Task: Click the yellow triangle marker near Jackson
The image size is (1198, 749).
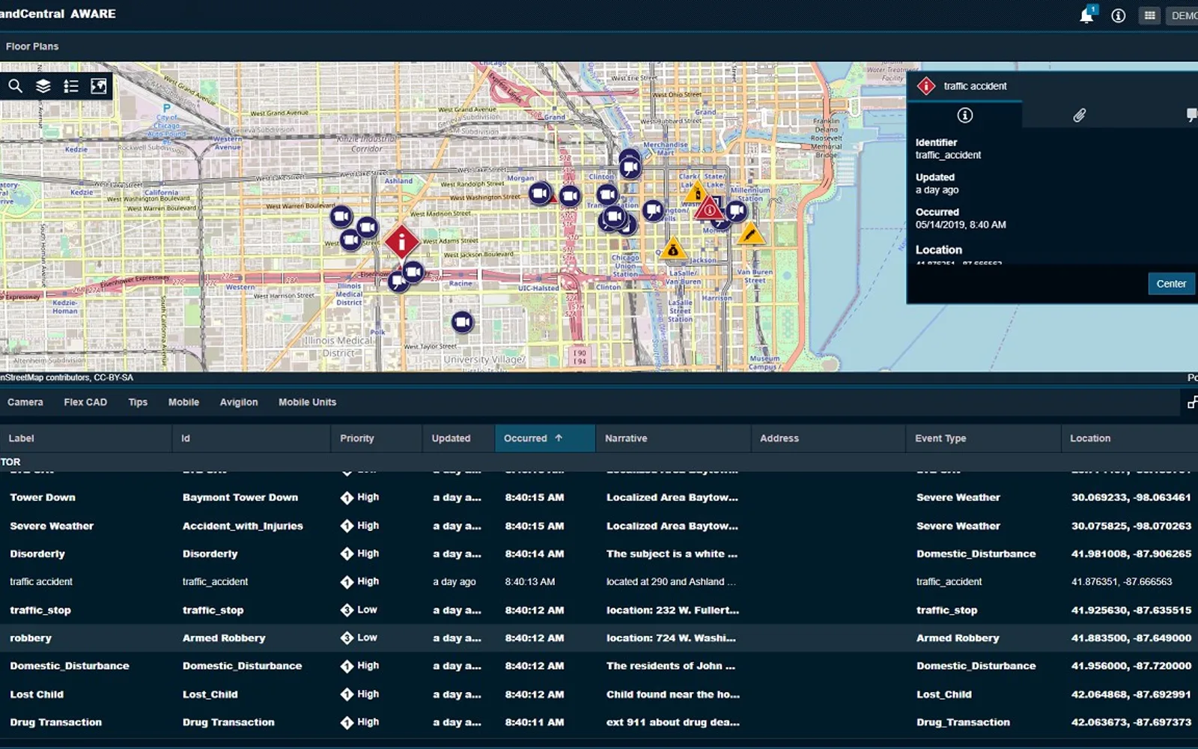Action: click(672, 249)
